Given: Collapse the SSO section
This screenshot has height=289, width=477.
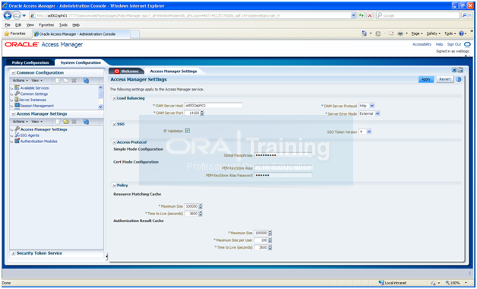Looking at the screenshot, I should click(x=115, y=124).
